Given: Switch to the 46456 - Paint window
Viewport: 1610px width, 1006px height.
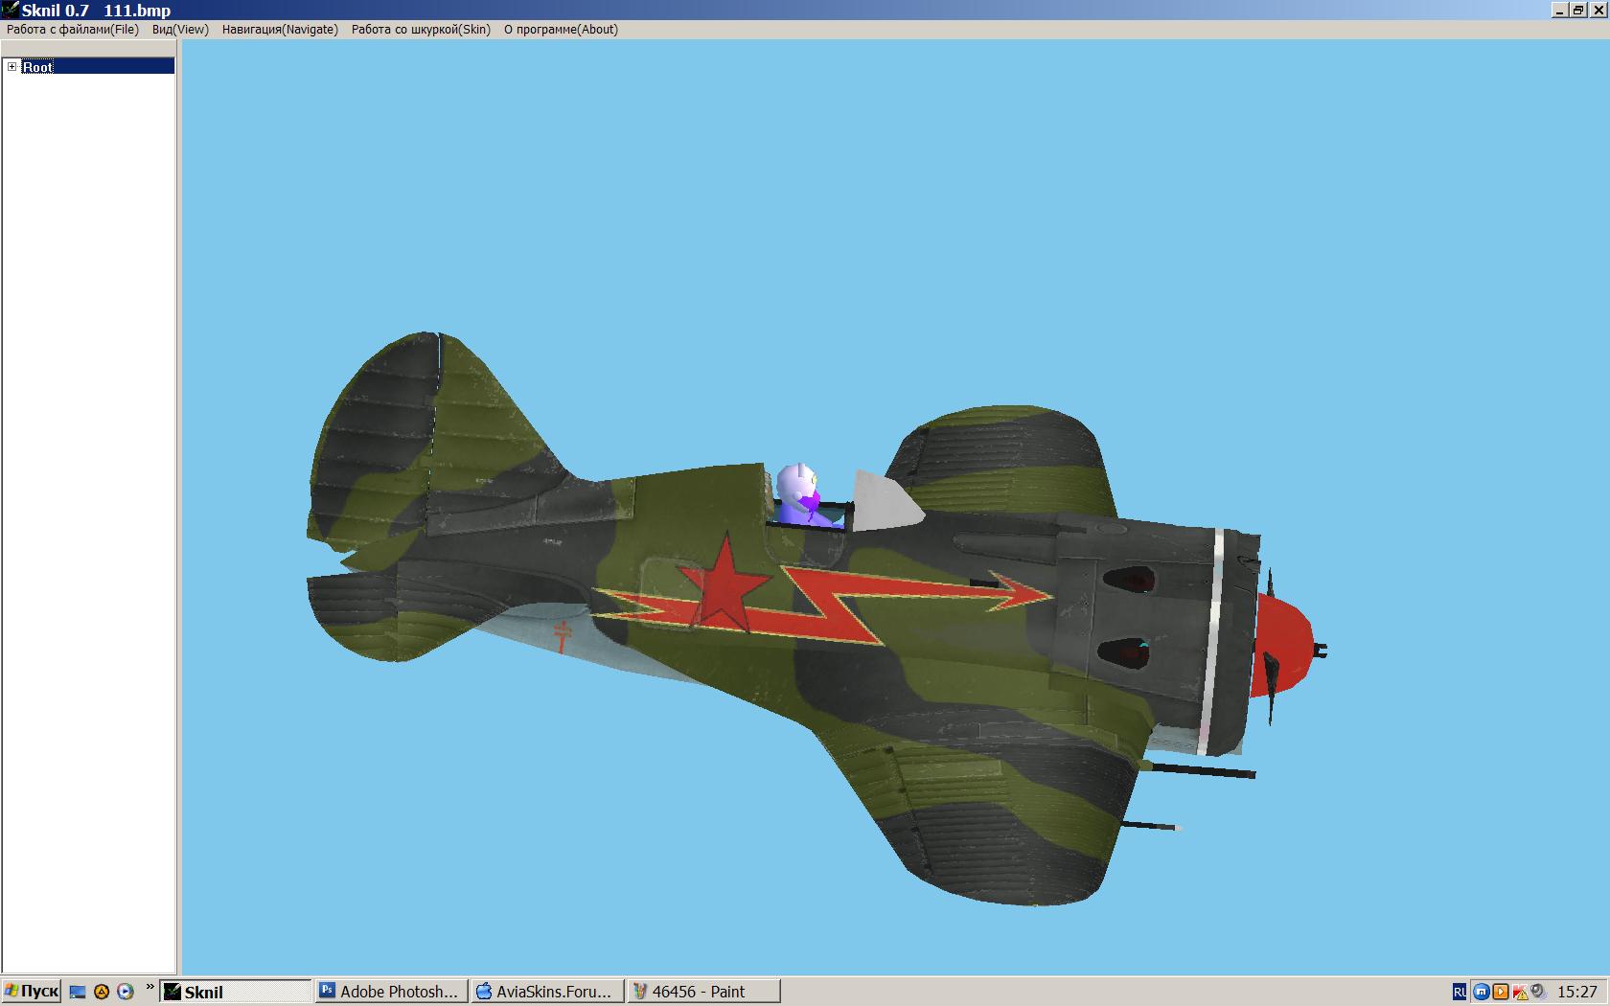Looking at the screenshot, I should 702,992.
